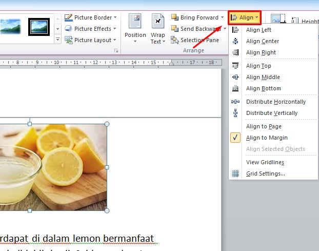Click the Align Center icon in menu
This screenshot has width=319, height=251.
pyautogui.click(x=235, y=41)
